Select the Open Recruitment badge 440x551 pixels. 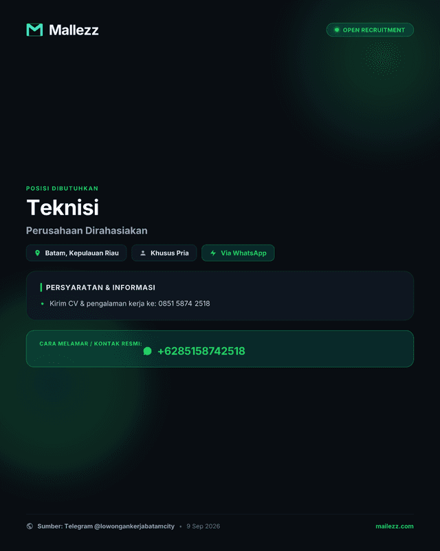[370, 30]
